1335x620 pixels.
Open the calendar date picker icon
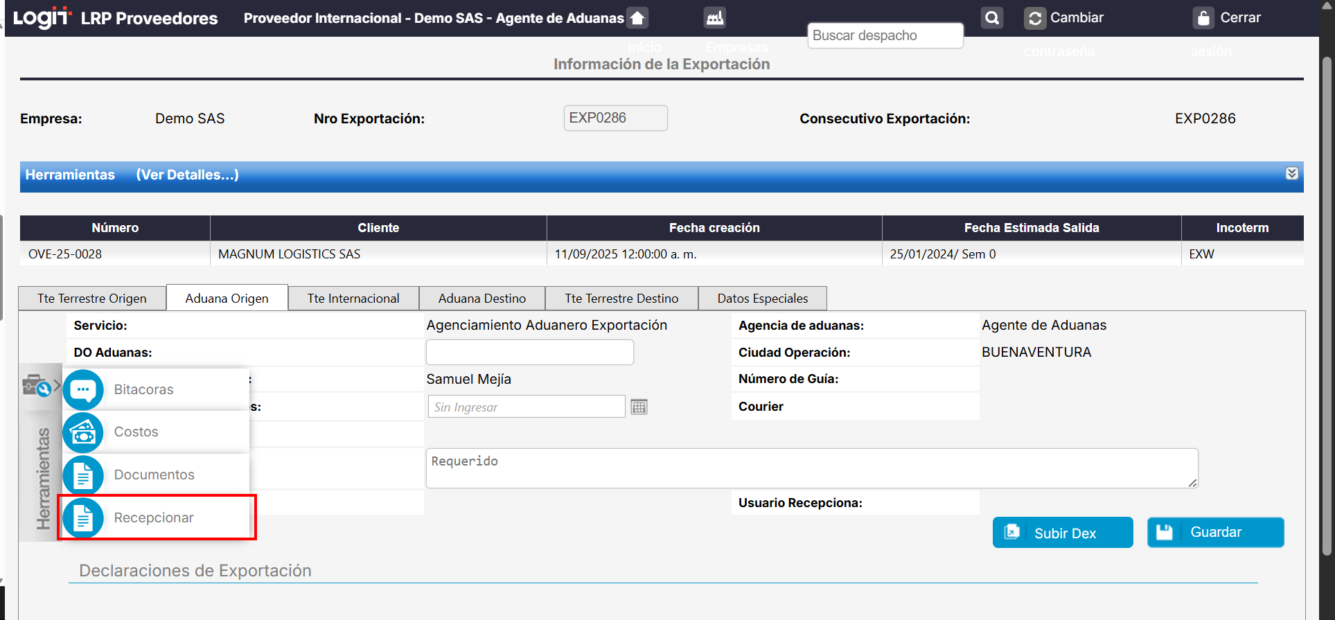(x=639, y=407)
